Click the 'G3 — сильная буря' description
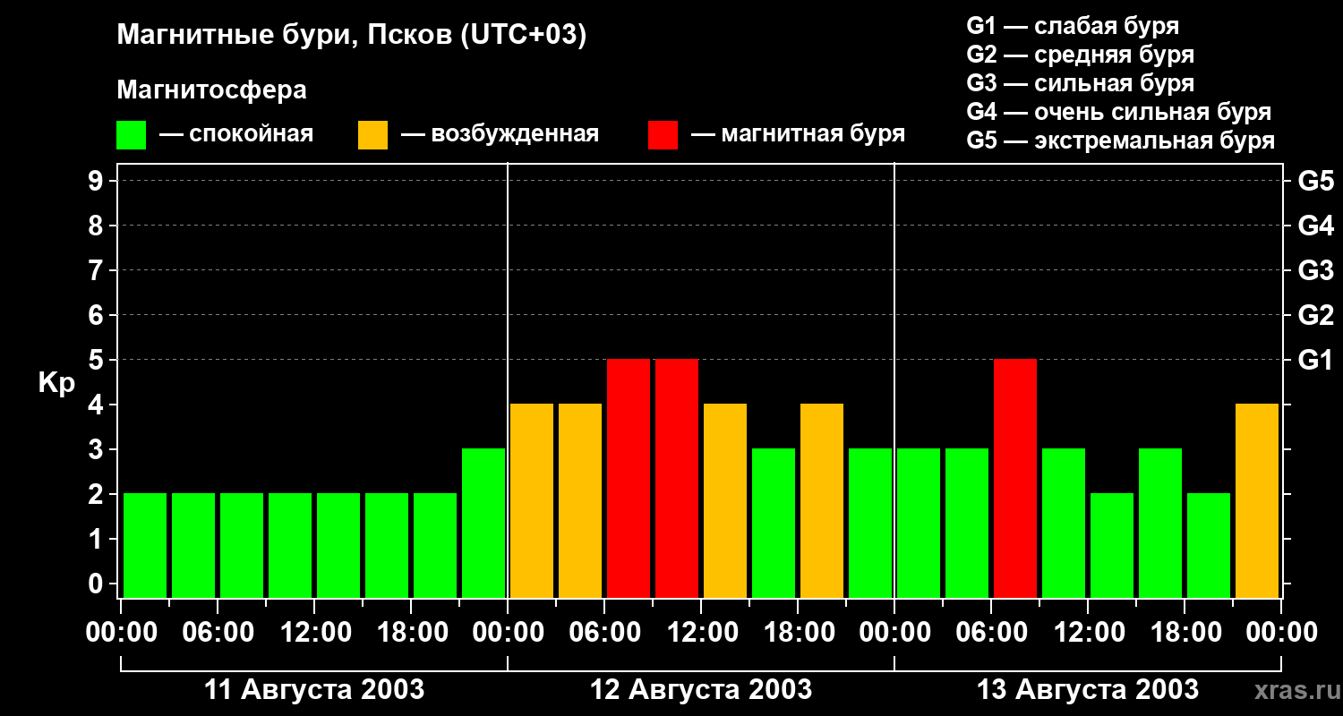Viewport: 1343px width, 716px height. coord(1081,83)
